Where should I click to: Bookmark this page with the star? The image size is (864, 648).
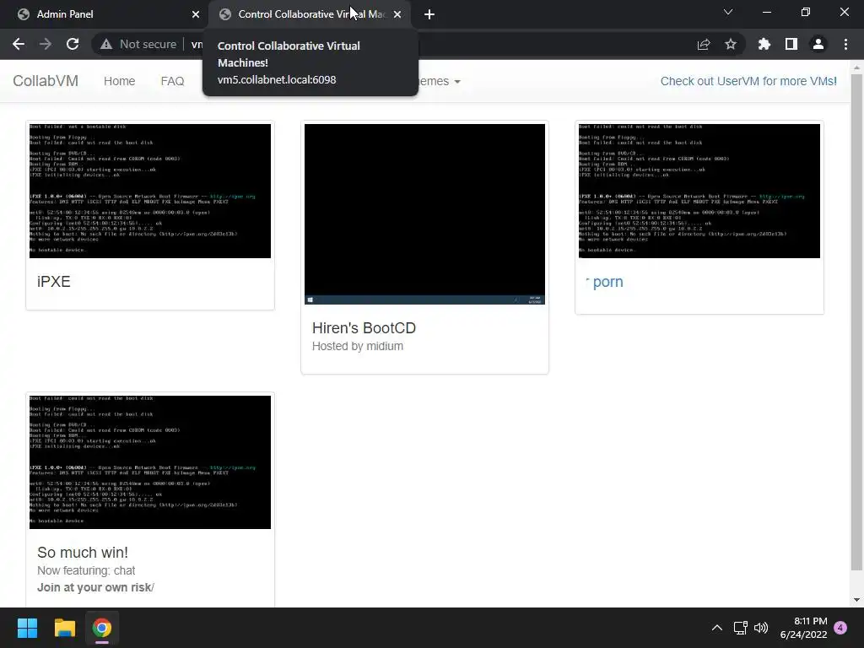tap(731, 44)
